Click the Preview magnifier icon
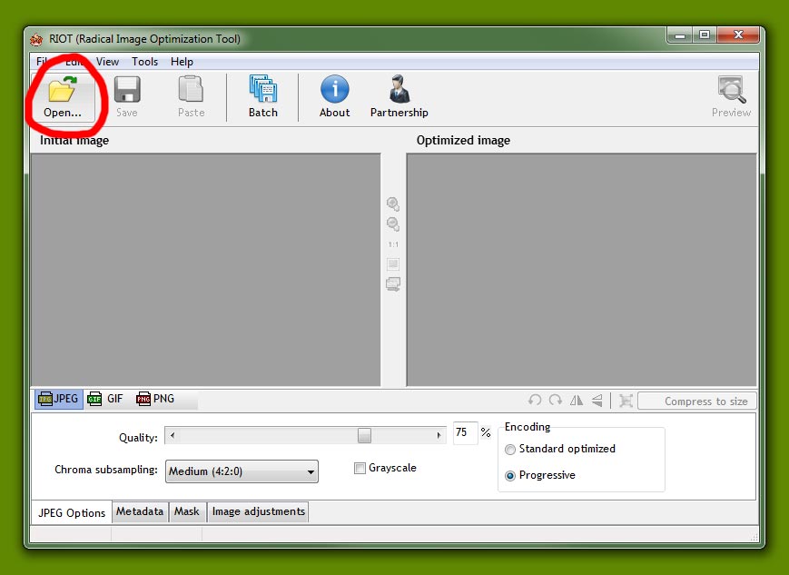 [x=731, y=89]
